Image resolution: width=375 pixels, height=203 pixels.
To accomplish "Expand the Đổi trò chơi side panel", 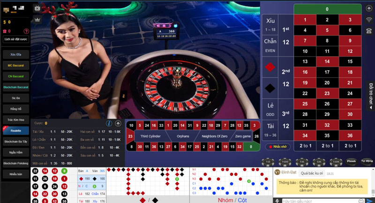I will coord(371,96).
